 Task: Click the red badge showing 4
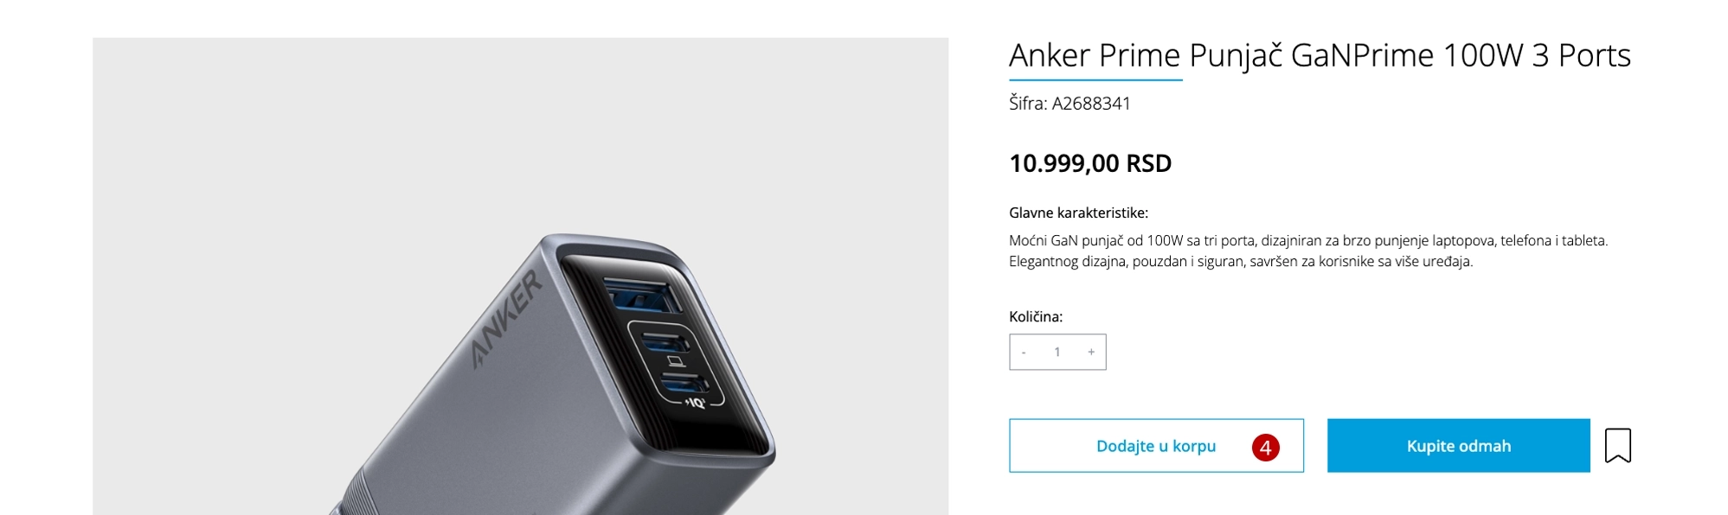point(1265,448)
